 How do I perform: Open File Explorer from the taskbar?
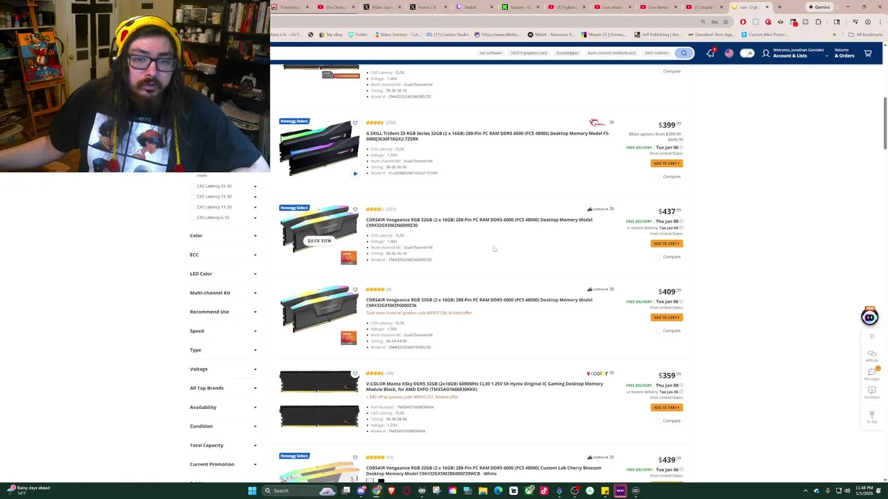(483, 491)
